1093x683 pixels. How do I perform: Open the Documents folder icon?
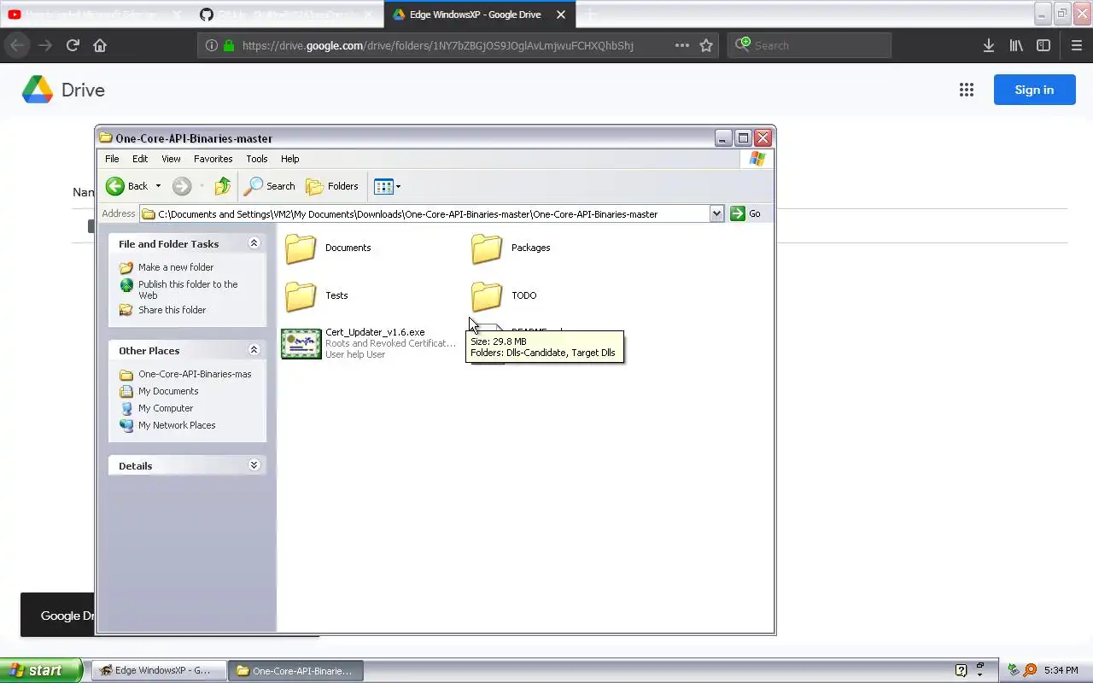301,248
